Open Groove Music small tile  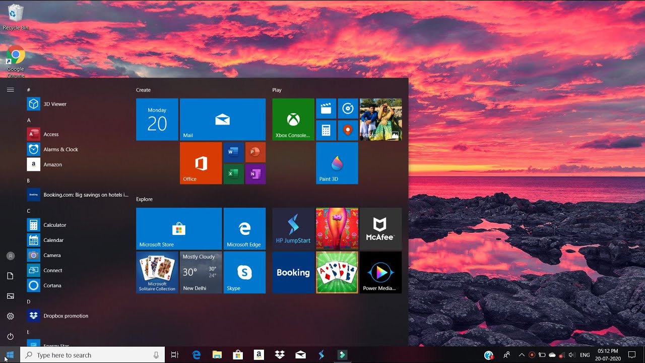click(348, 108)
